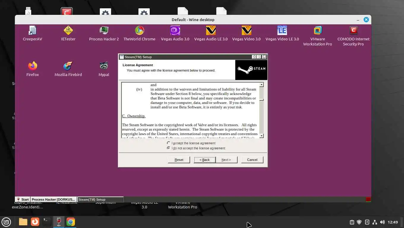Launch the IETester icon

[68, 33]
